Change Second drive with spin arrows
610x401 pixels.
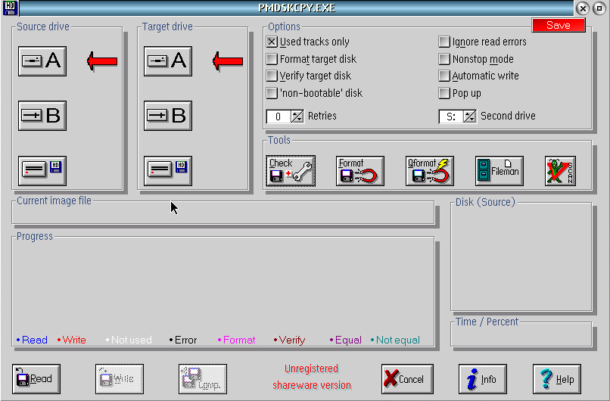469,117
